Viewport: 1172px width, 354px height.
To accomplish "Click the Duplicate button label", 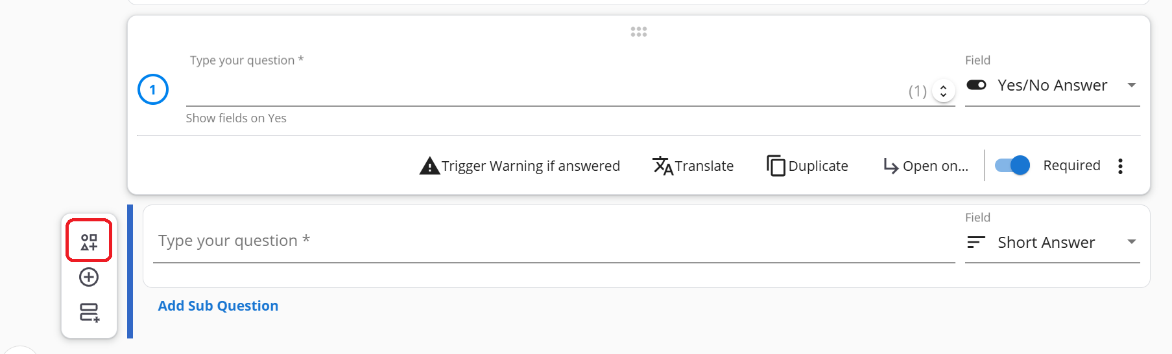I will [x=818, y=166].
